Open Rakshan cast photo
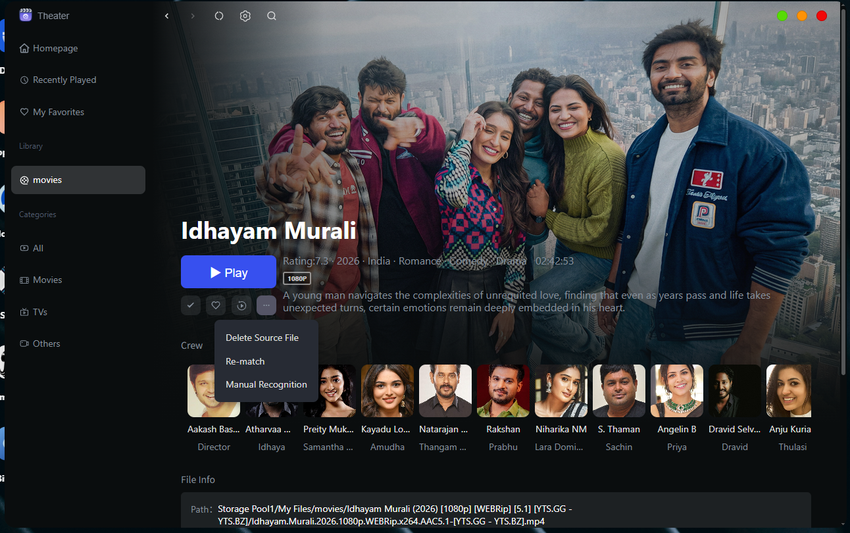 pos(503,391)
